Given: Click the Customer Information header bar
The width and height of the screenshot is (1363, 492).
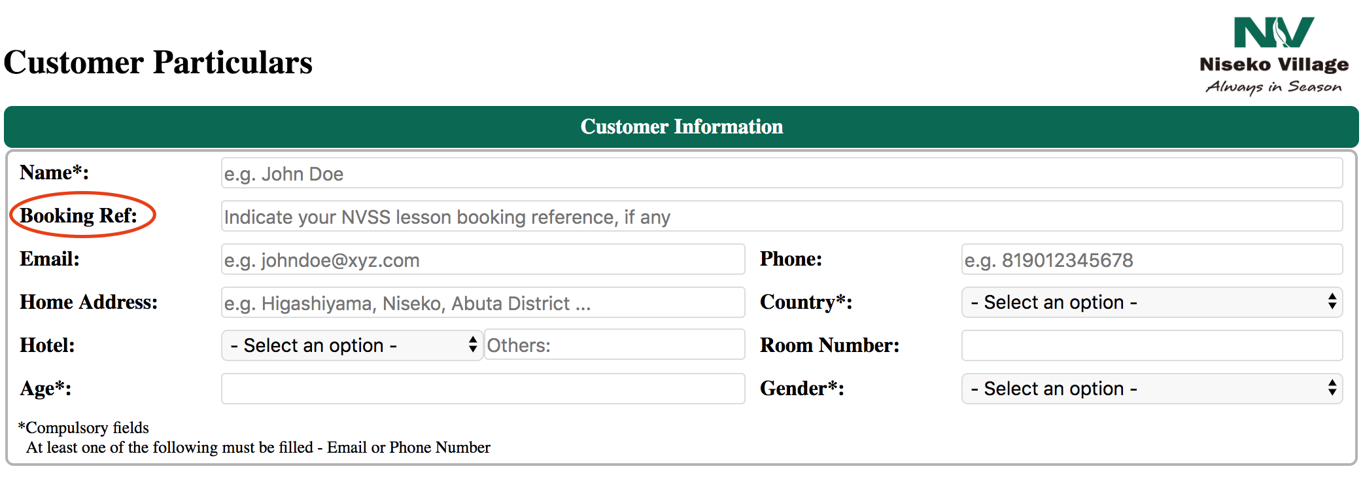Looking at the screenshot, I should [x=681, y=126].
